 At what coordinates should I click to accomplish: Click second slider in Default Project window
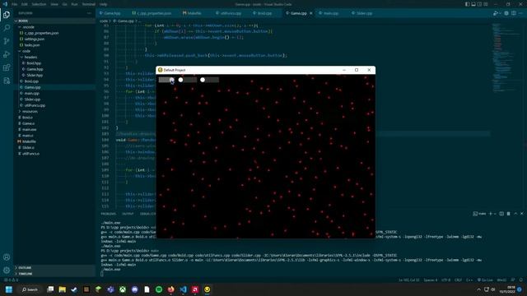click(x=189, y=80)
